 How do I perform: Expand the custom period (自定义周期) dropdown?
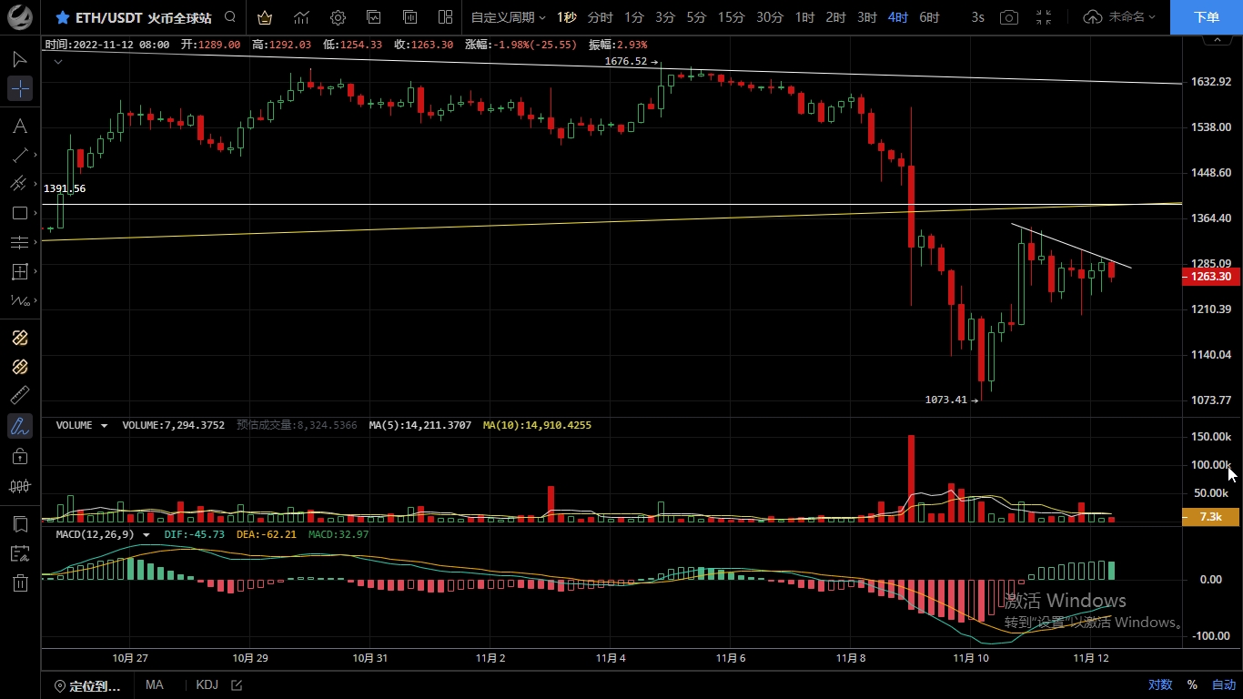tap(508, 17)
